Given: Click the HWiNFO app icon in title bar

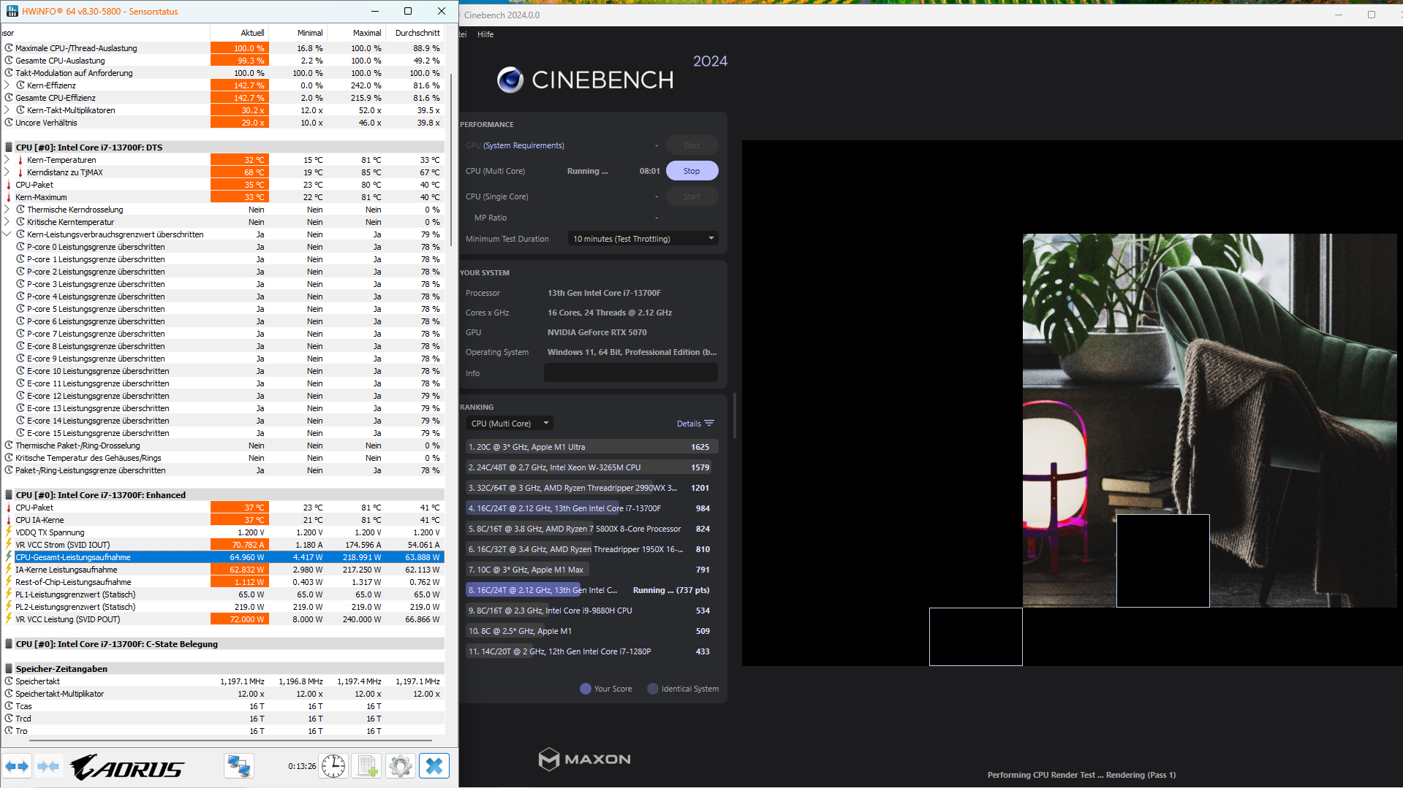Looking at the screenshot, I should tap(12, 12).
